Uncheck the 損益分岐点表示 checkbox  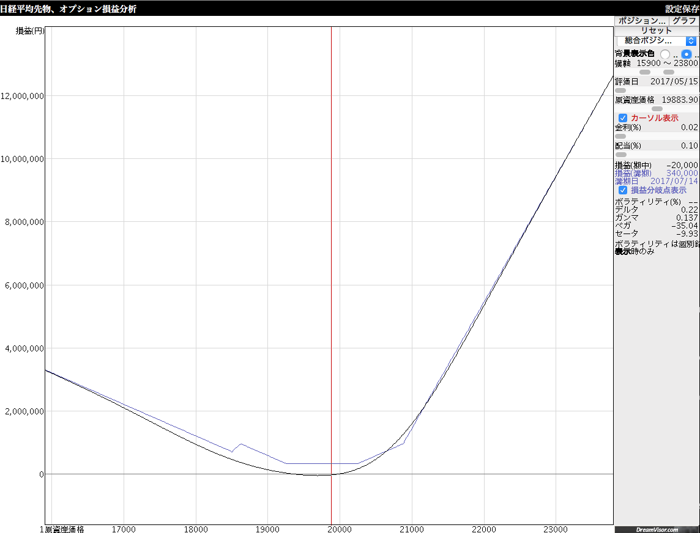623,190
